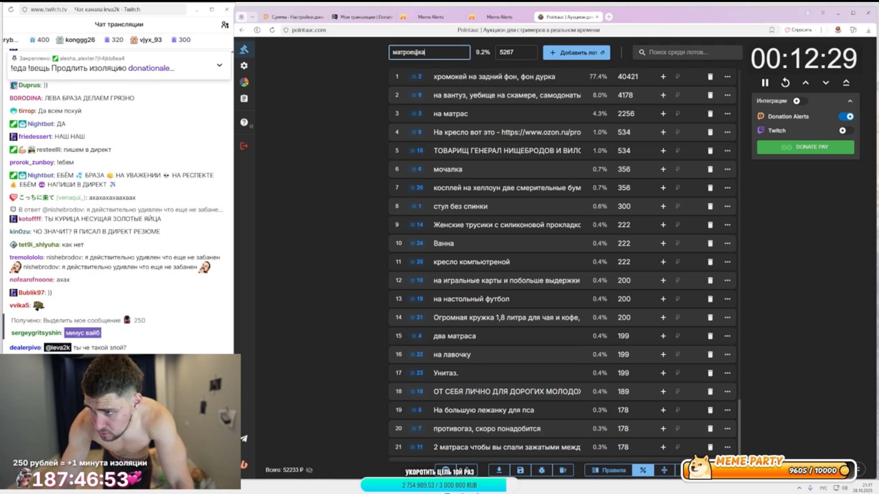Click the Добавить лот button

576,53
